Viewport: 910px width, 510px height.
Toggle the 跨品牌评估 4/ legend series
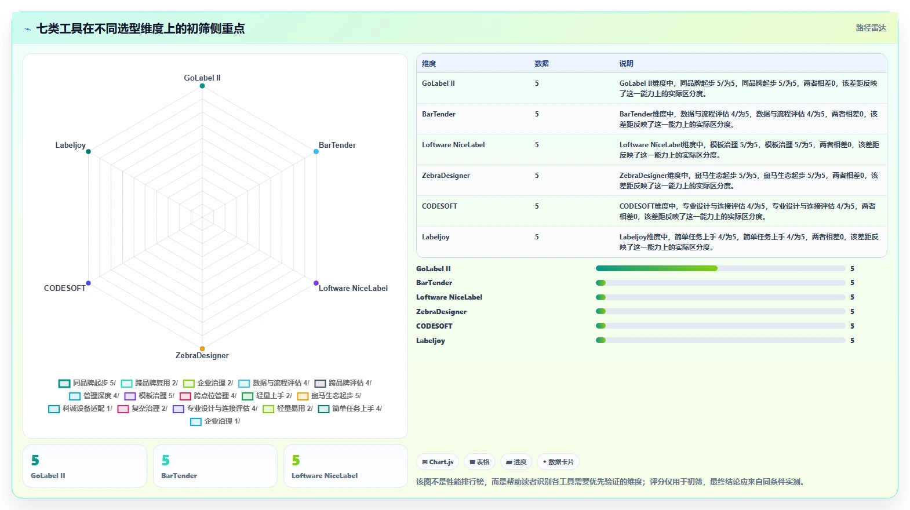343,383
